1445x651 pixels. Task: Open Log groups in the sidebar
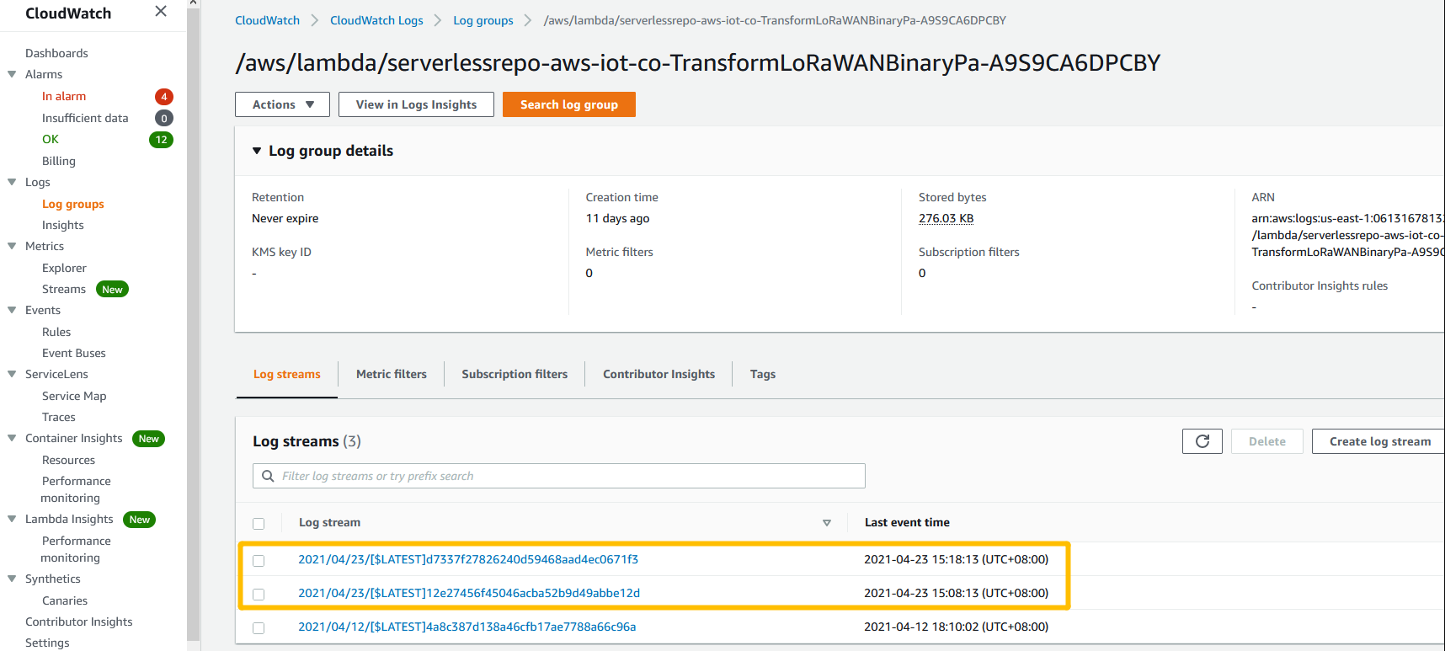73,204
